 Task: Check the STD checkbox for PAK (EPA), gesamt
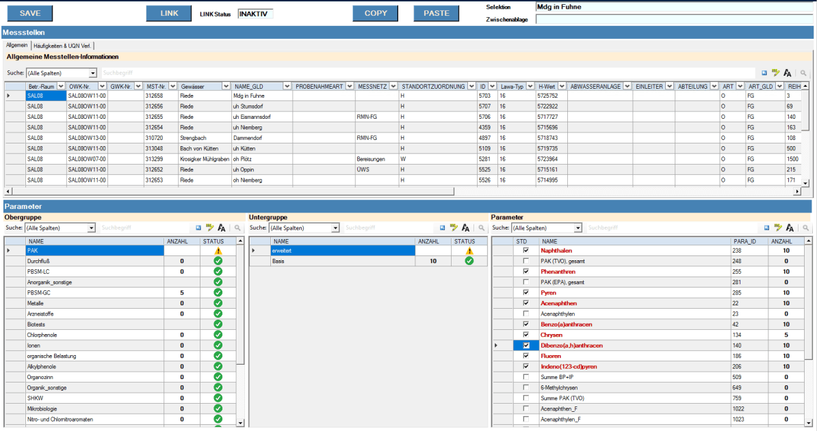tap(526, 282)
